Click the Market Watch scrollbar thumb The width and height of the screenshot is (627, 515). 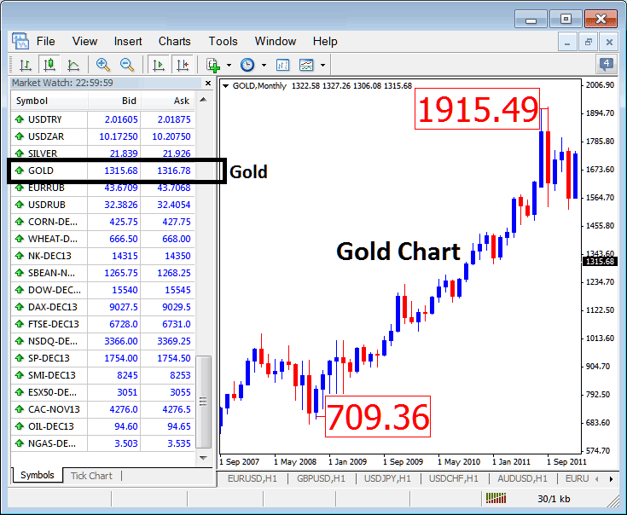[x=203, y=402]
